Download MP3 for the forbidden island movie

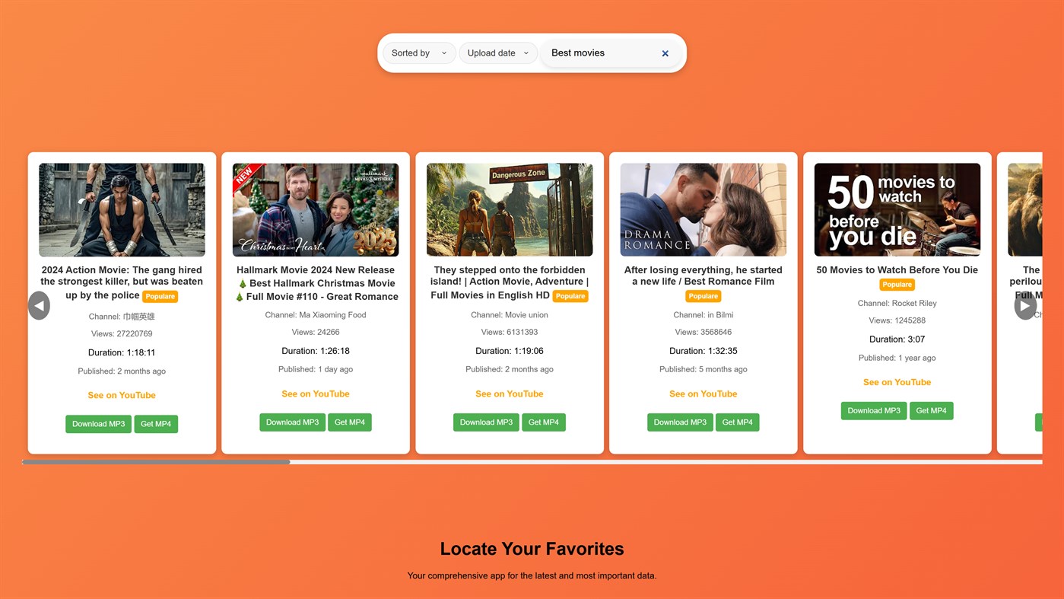(487, 422)
